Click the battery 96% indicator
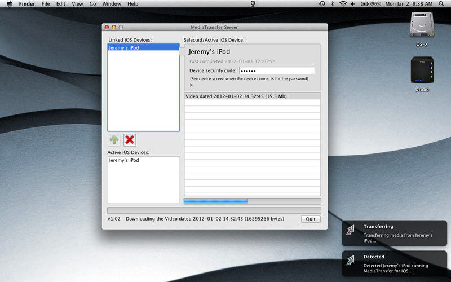Image resolution: width=451 pixels, height=282 pixels. click(371, 4)
